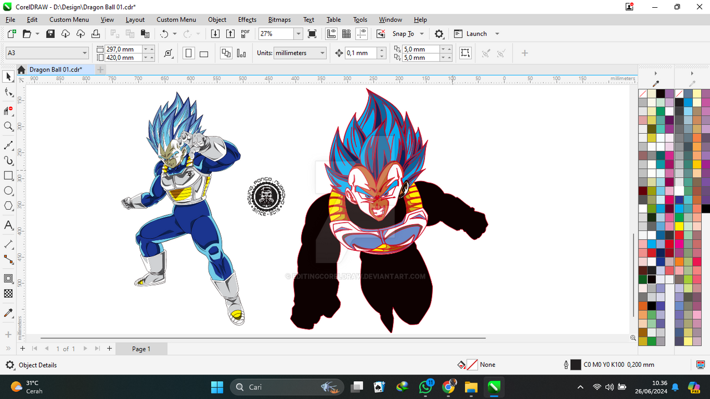Open the home Welcome Screen tab icon
Image resolution: width=710 pixels, height=399 pixels.
pos(21,70)
